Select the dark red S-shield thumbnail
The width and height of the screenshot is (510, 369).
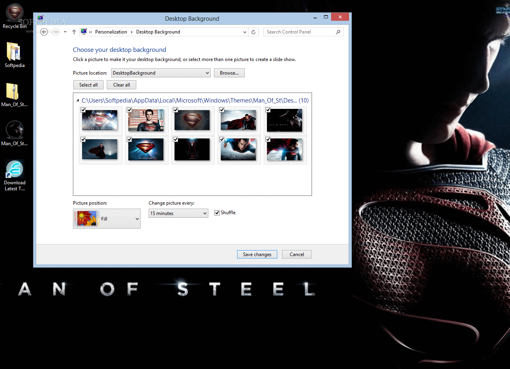click(x=192, y=120)
